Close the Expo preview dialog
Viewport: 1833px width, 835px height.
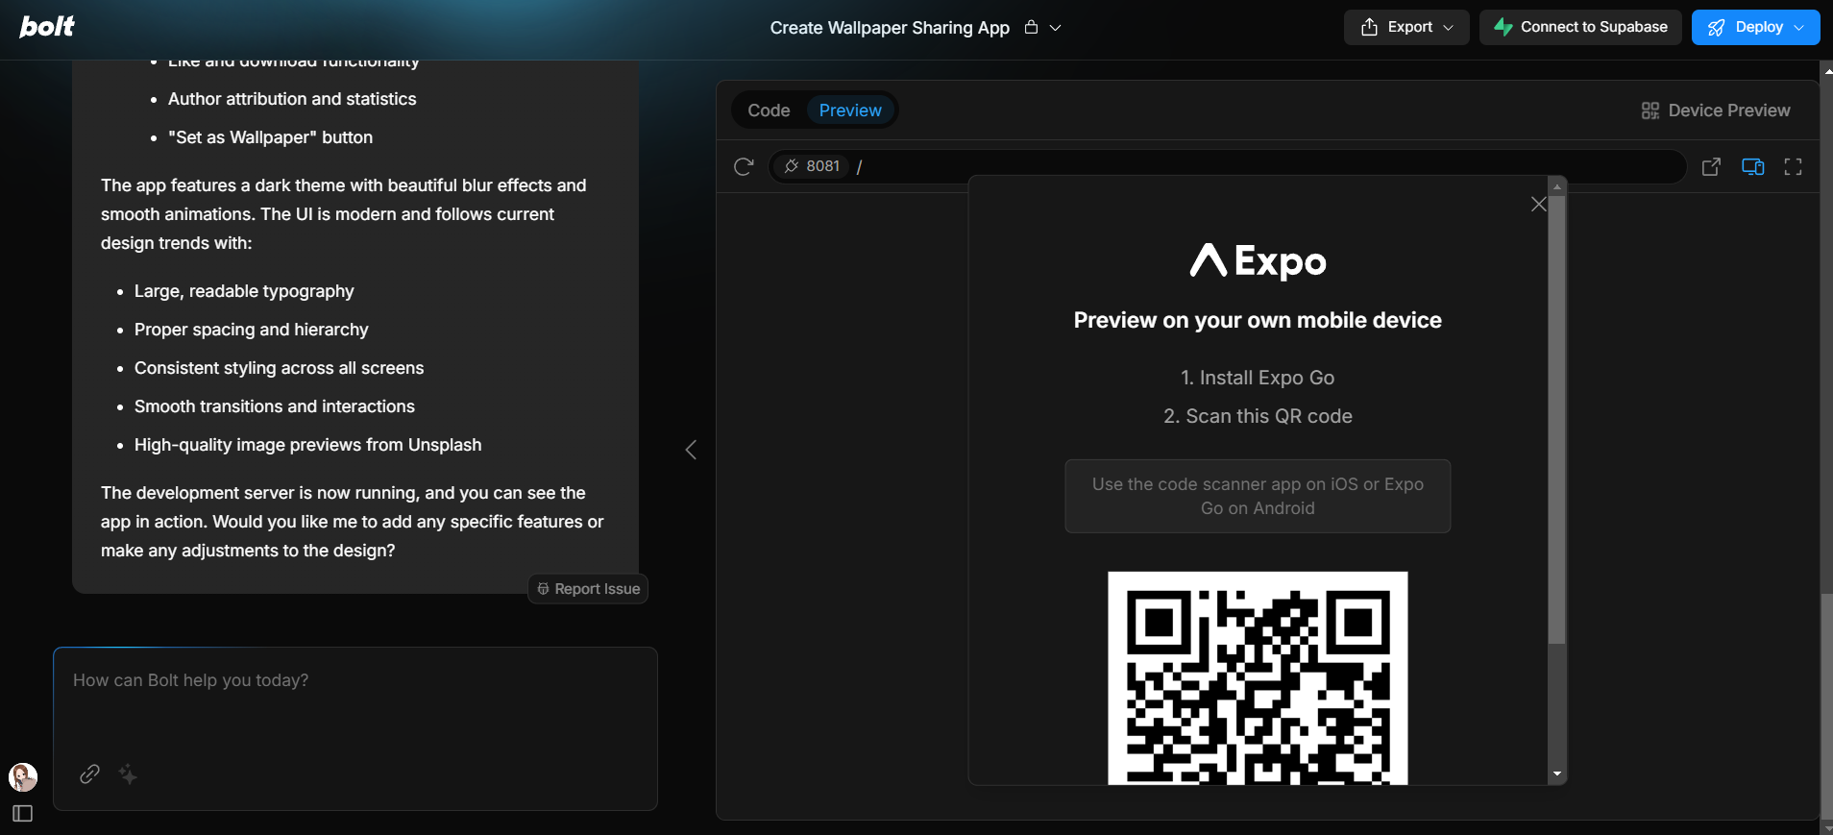pos(1538,205)
